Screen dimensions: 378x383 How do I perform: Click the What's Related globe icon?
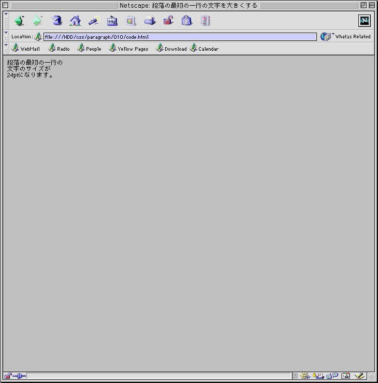coord(326,37)
